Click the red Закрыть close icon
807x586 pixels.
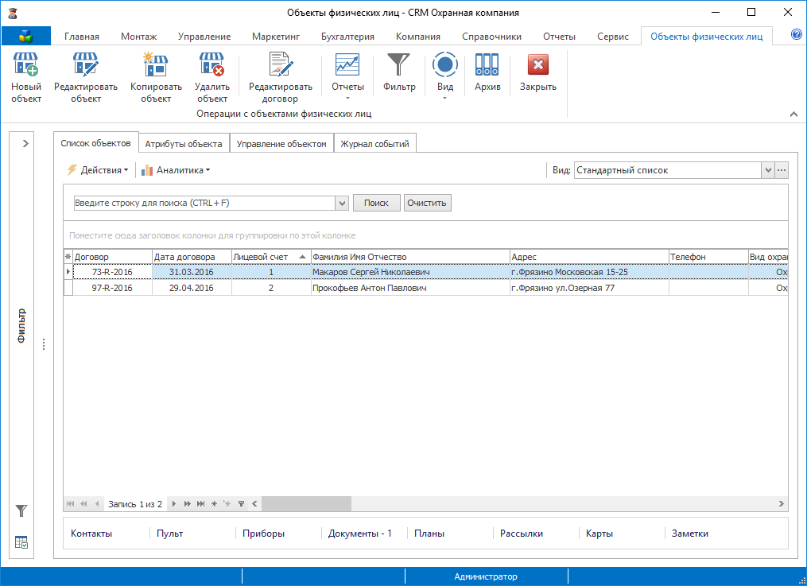(537, 64)
